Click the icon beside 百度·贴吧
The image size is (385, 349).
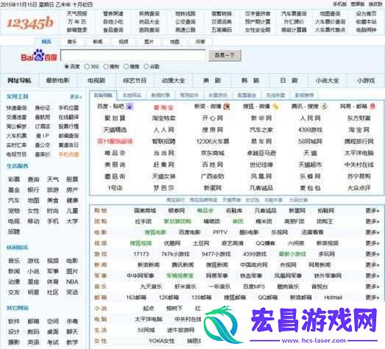[130, 107]
